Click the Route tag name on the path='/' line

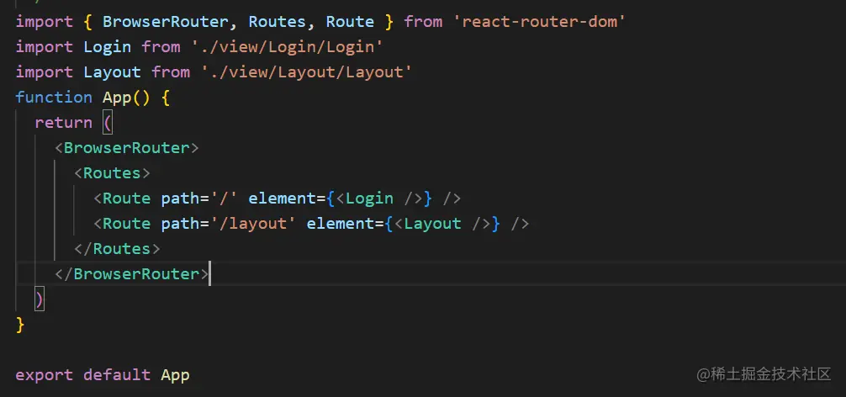[127, 198]
